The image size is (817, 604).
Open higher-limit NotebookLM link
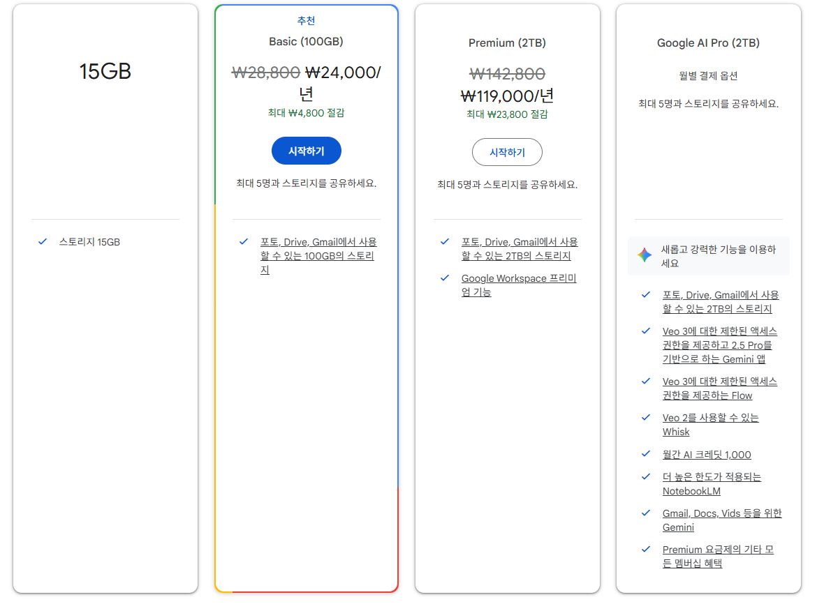(712, 484)
